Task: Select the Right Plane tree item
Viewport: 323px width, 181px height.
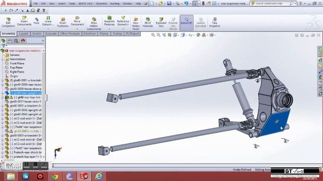Action: 17,72
